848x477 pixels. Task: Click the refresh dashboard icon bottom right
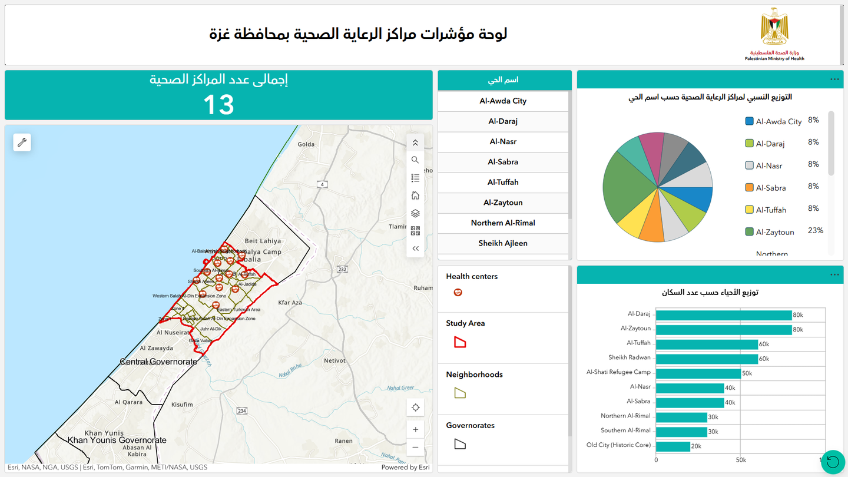(x=833, y=462)
